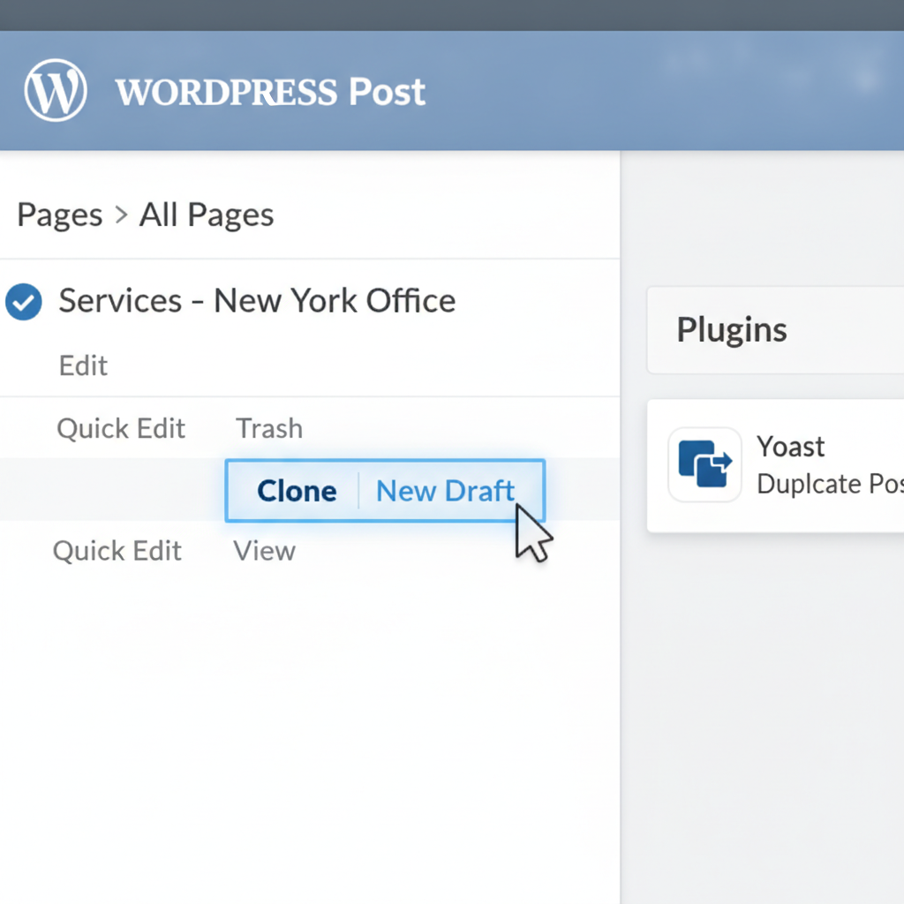
Task: Open the Plugins panel header
Action: click(x=775, y=330)
